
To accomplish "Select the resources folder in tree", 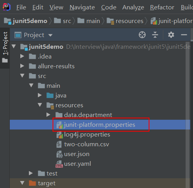I will point(65,105).
